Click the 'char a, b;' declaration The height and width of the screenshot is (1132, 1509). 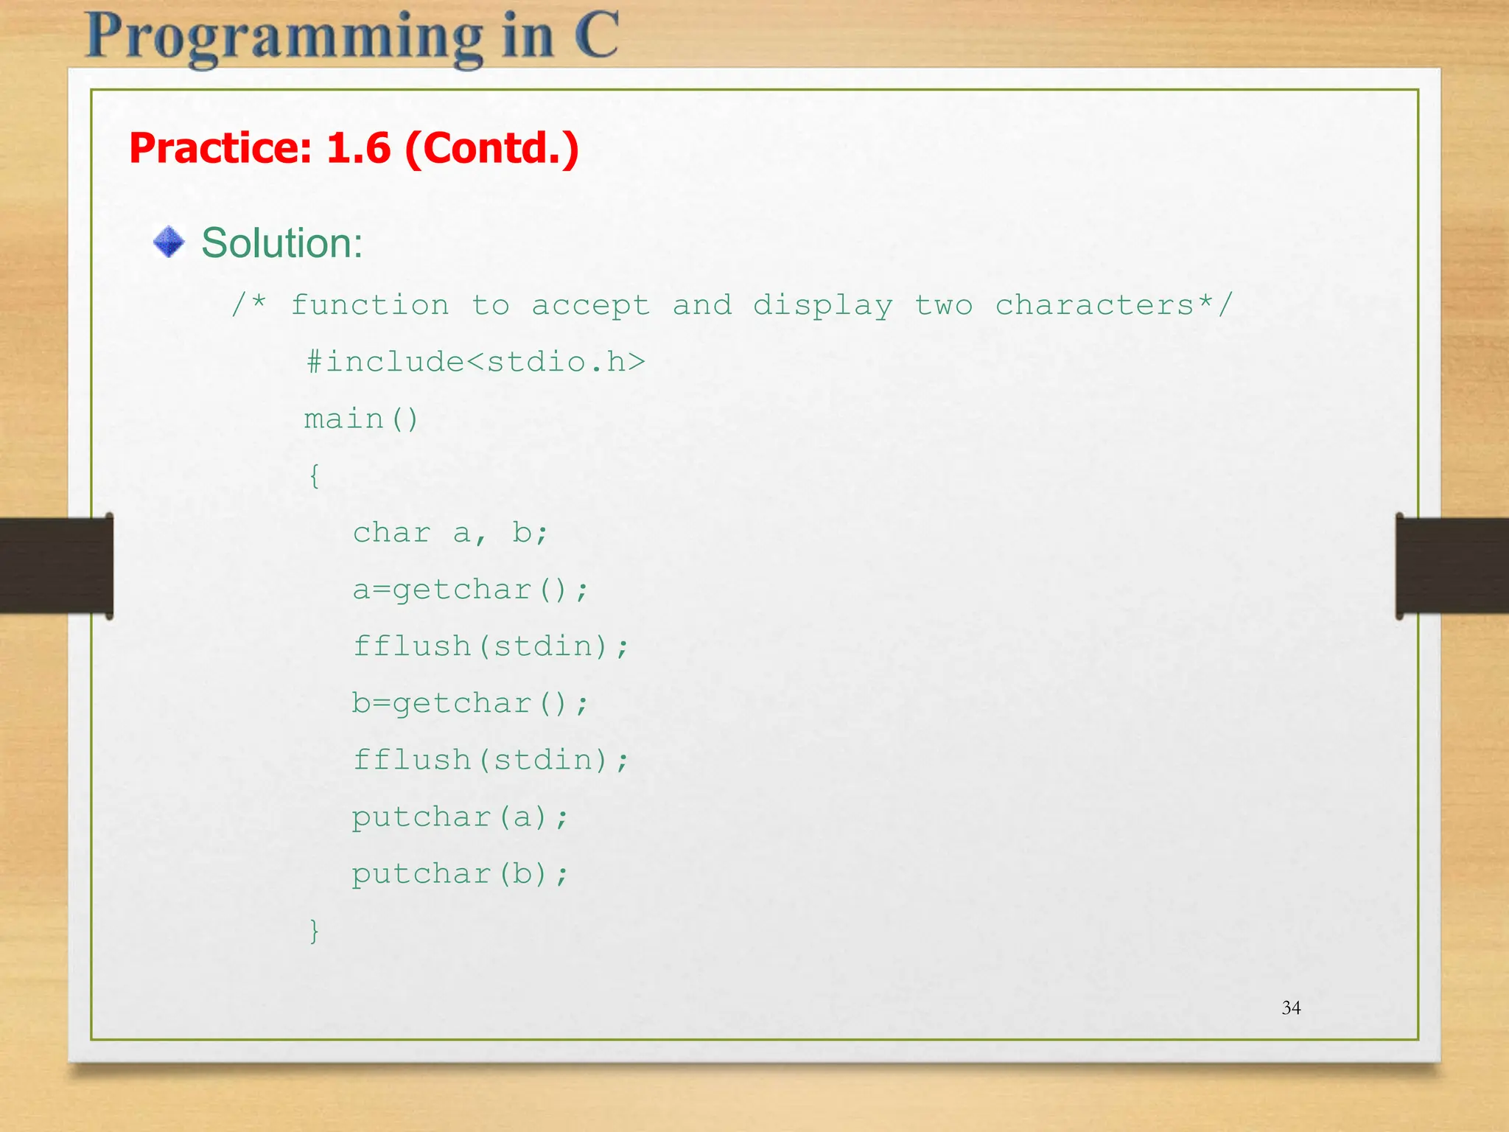coord(450,532)
